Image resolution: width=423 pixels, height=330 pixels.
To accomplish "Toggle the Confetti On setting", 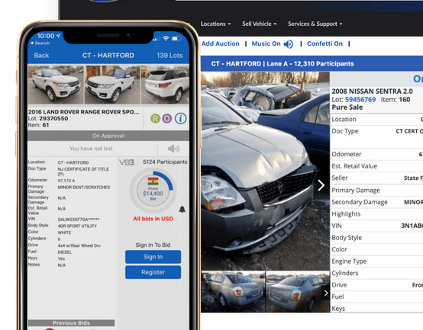I will (x=325, y=43).
